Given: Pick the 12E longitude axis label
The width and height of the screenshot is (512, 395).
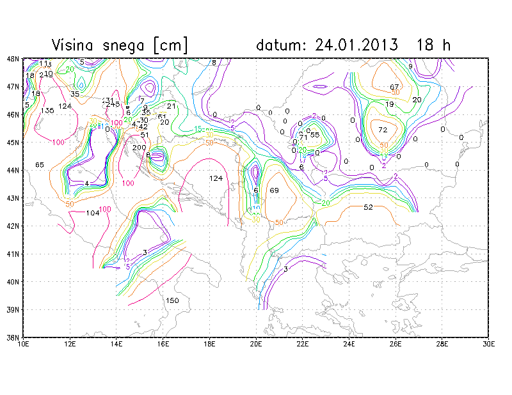Looking at the screenshot, I should pyautogui.click(x=70, y=344).
